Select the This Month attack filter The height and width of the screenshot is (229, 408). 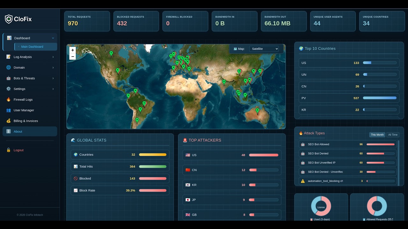377,135
